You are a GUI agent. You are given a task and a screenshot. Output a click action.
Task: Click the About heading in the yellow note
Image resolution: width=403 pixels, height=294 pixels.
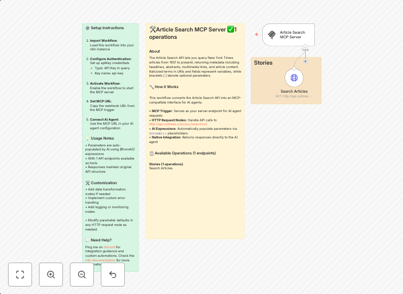click(155, 51)
